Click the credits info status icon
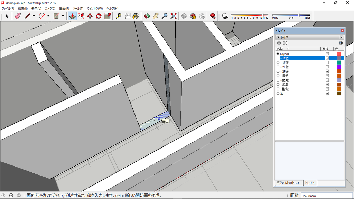 point(11,196)
